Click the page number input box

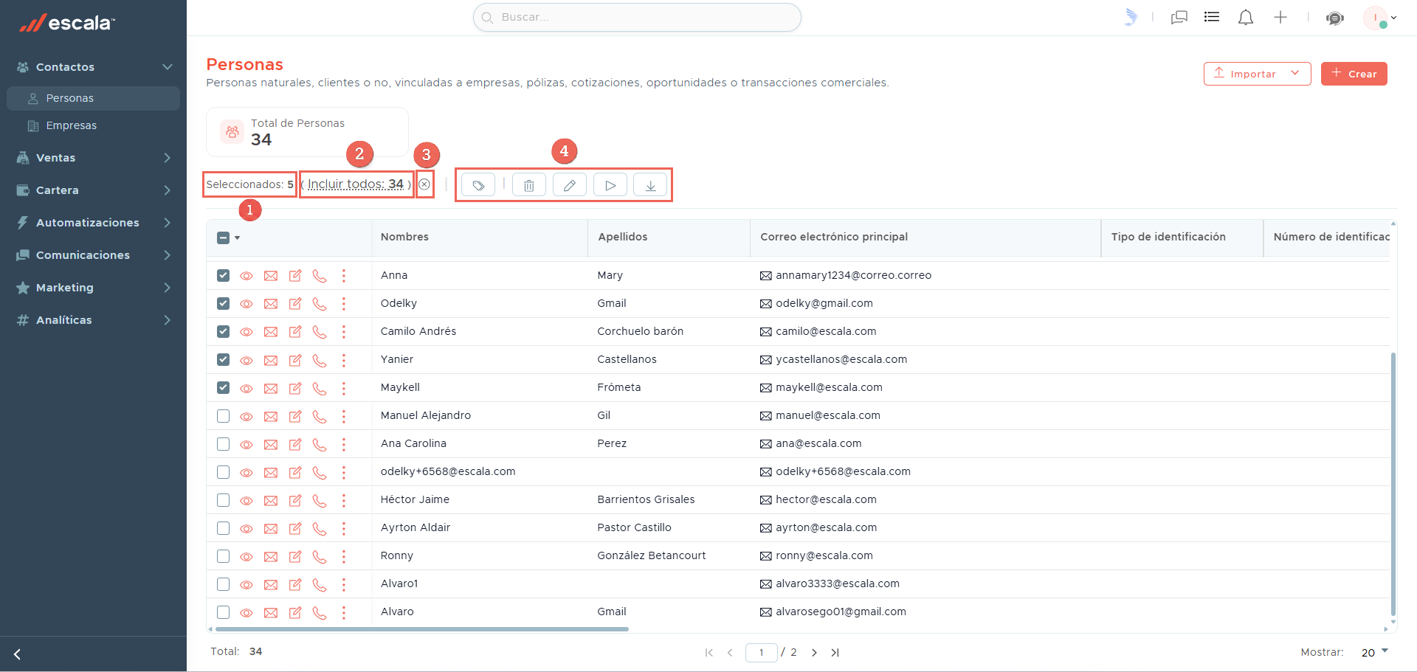(762, 653)
